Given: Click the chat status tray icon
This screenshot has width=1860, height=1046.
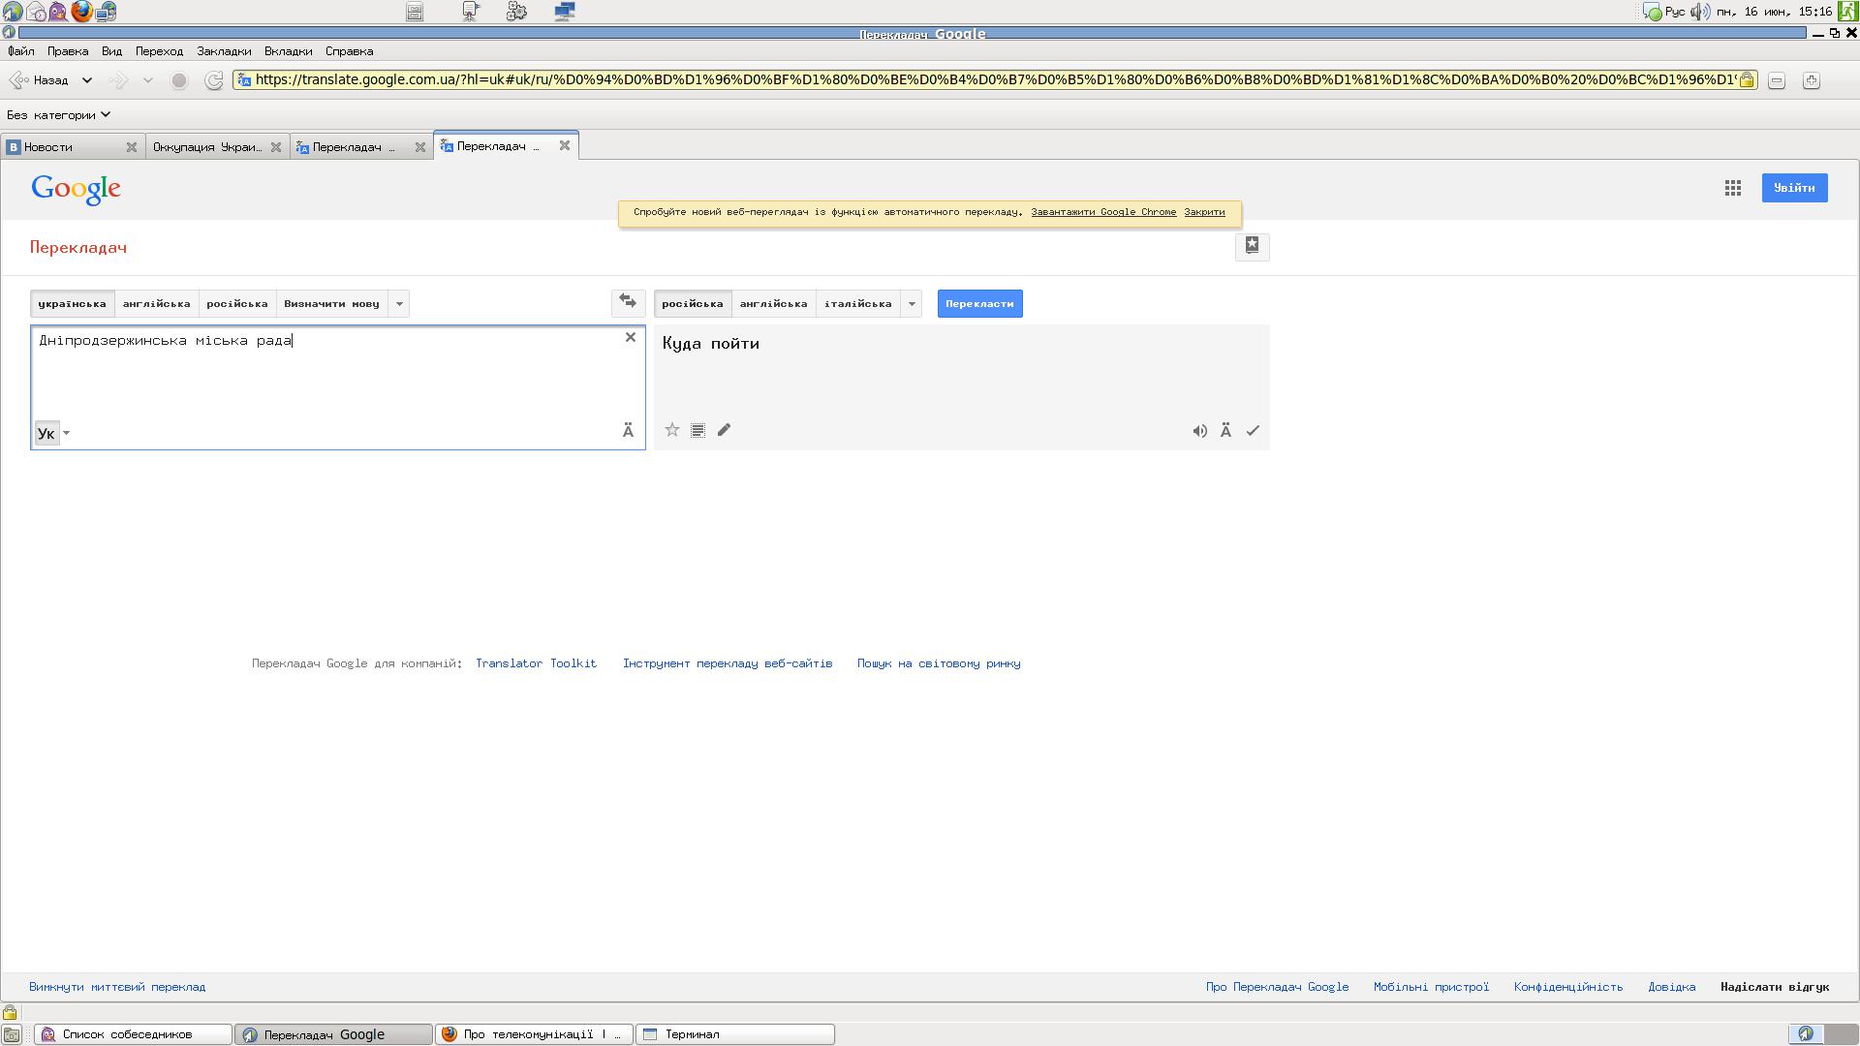Looking at the screenshot, I should point(1653,12).
